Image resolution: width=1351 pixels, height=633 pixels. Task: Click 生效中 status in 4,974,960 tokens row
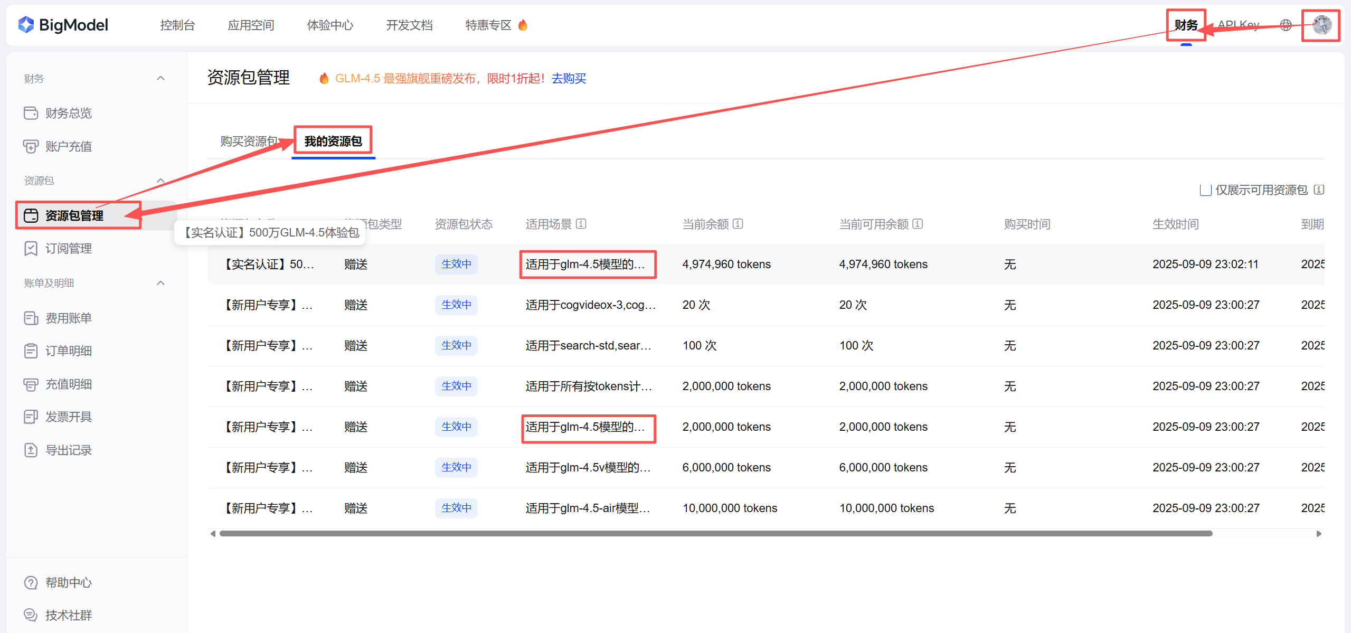456,264
